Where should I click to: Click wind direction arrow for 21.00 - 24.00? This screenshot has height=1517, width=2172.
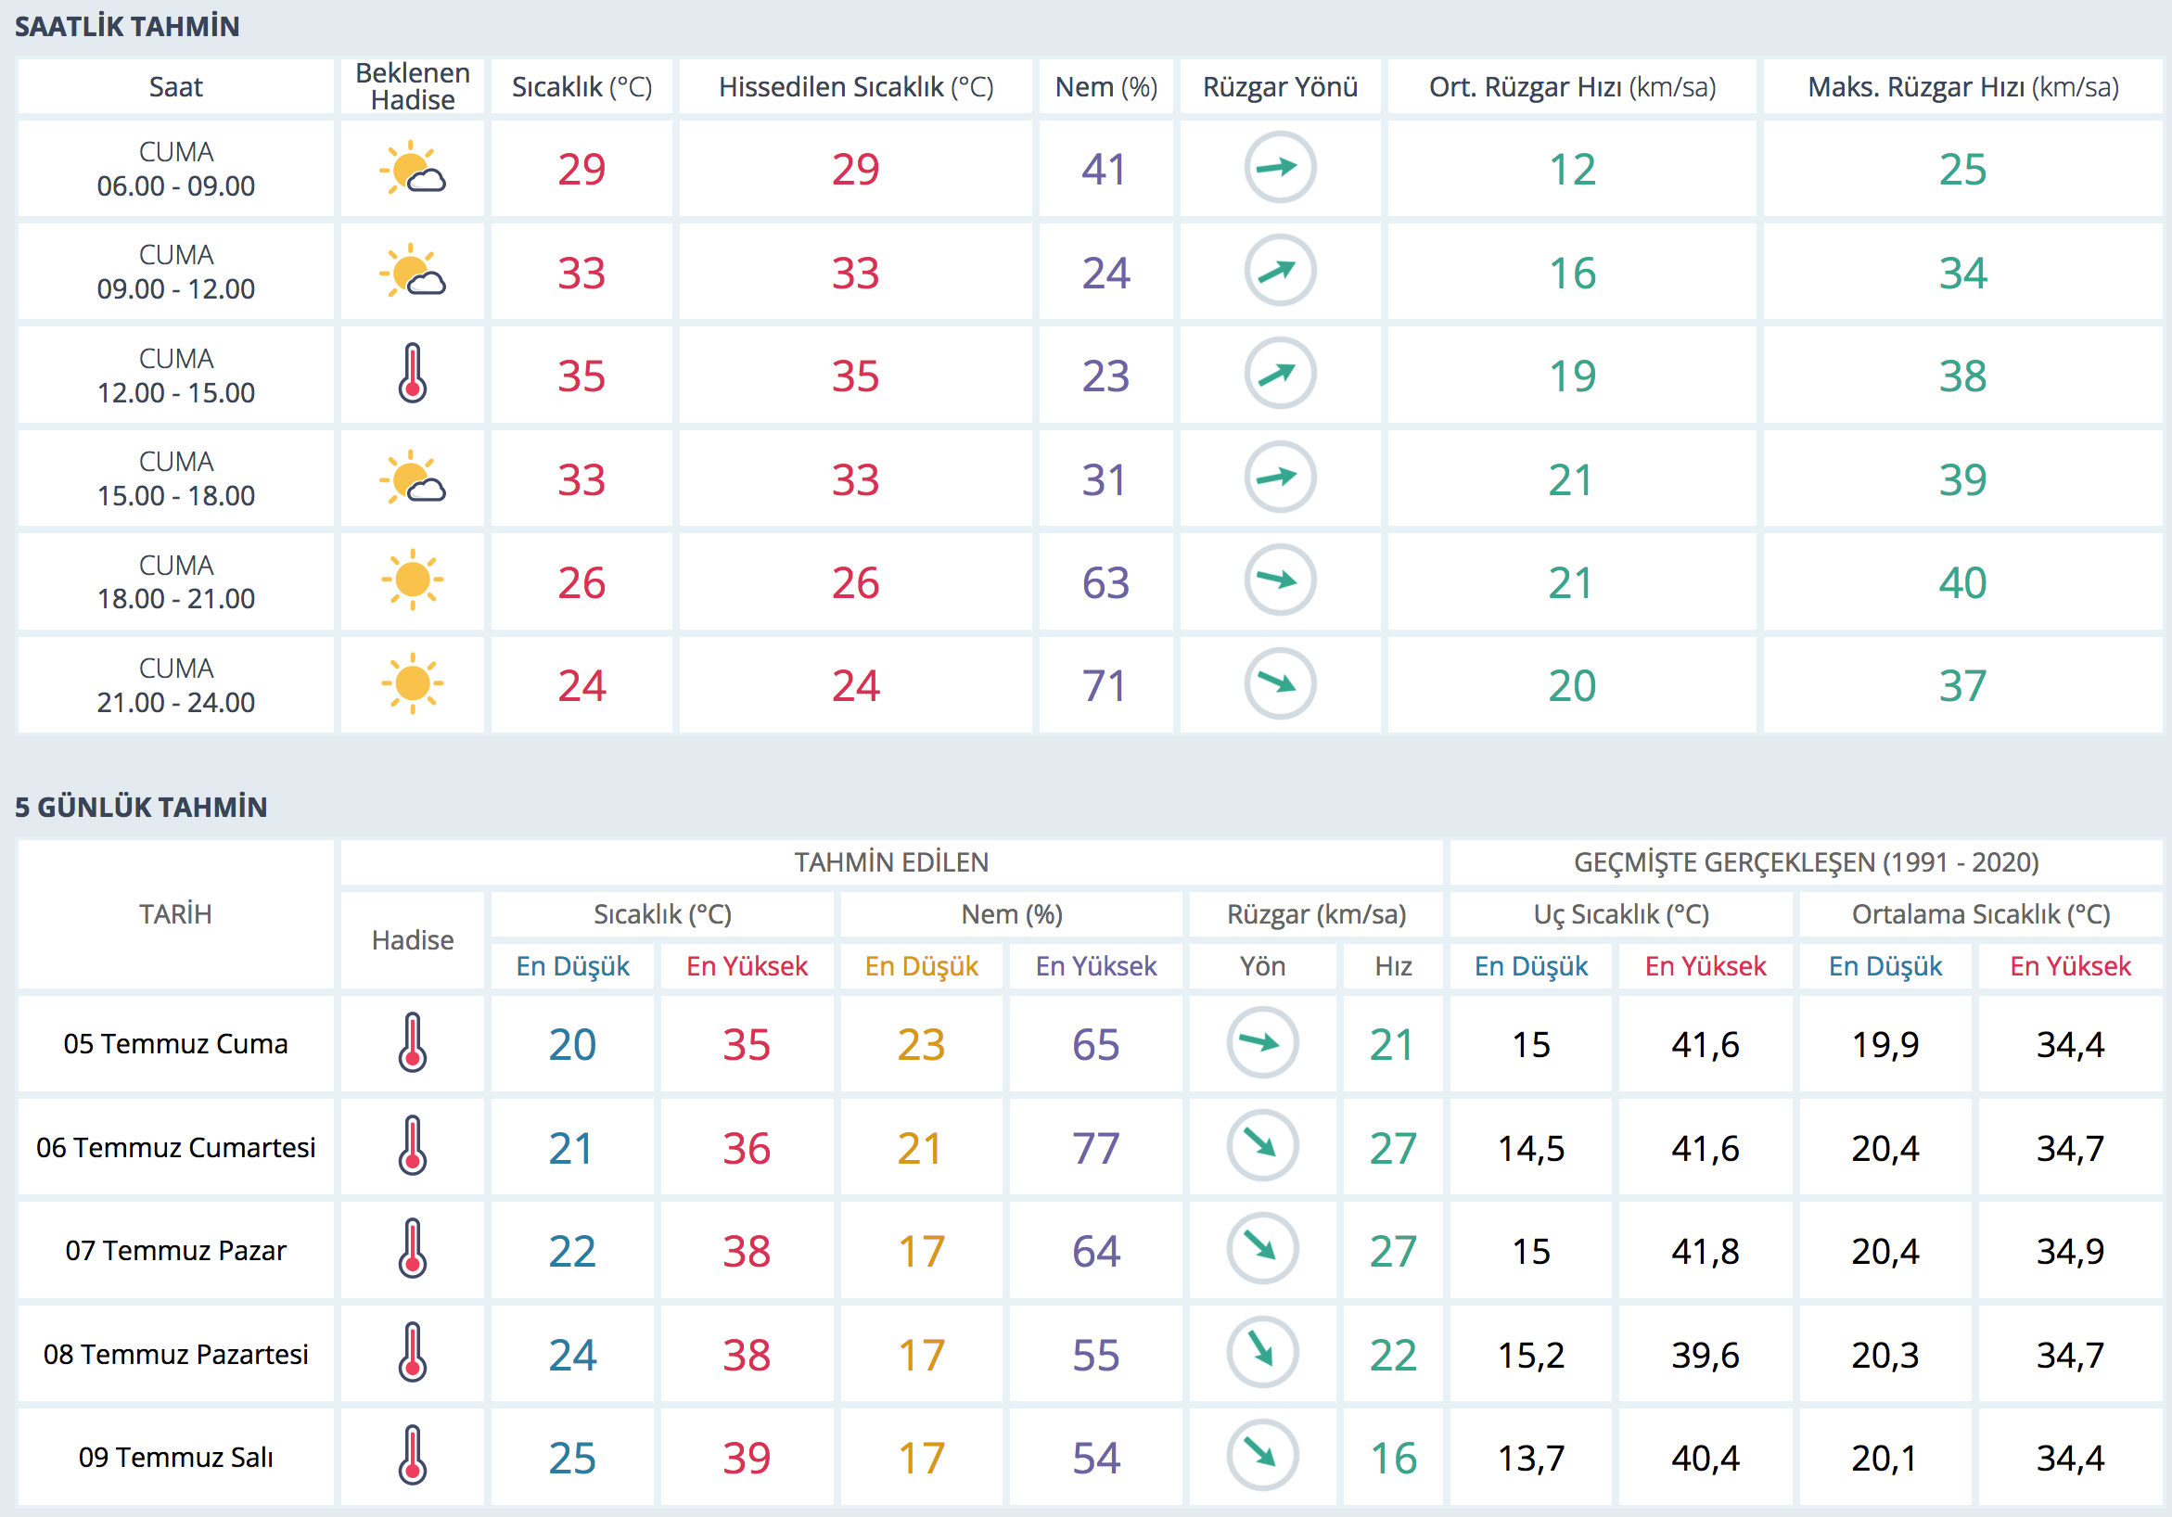tap(1279, 682)
